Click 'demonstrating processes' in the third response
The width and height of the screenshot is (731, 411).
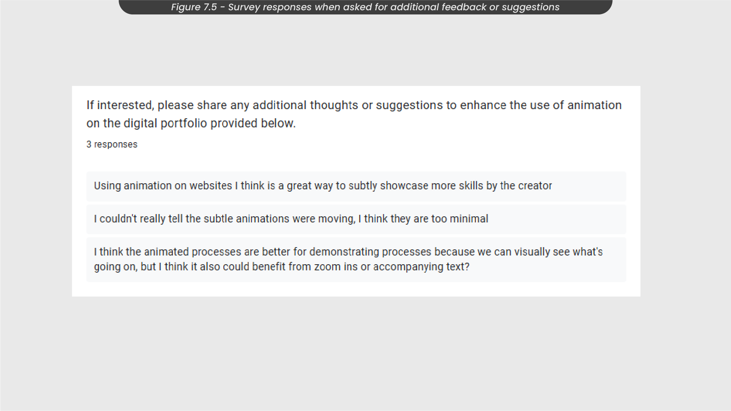(x=370, y=252)
